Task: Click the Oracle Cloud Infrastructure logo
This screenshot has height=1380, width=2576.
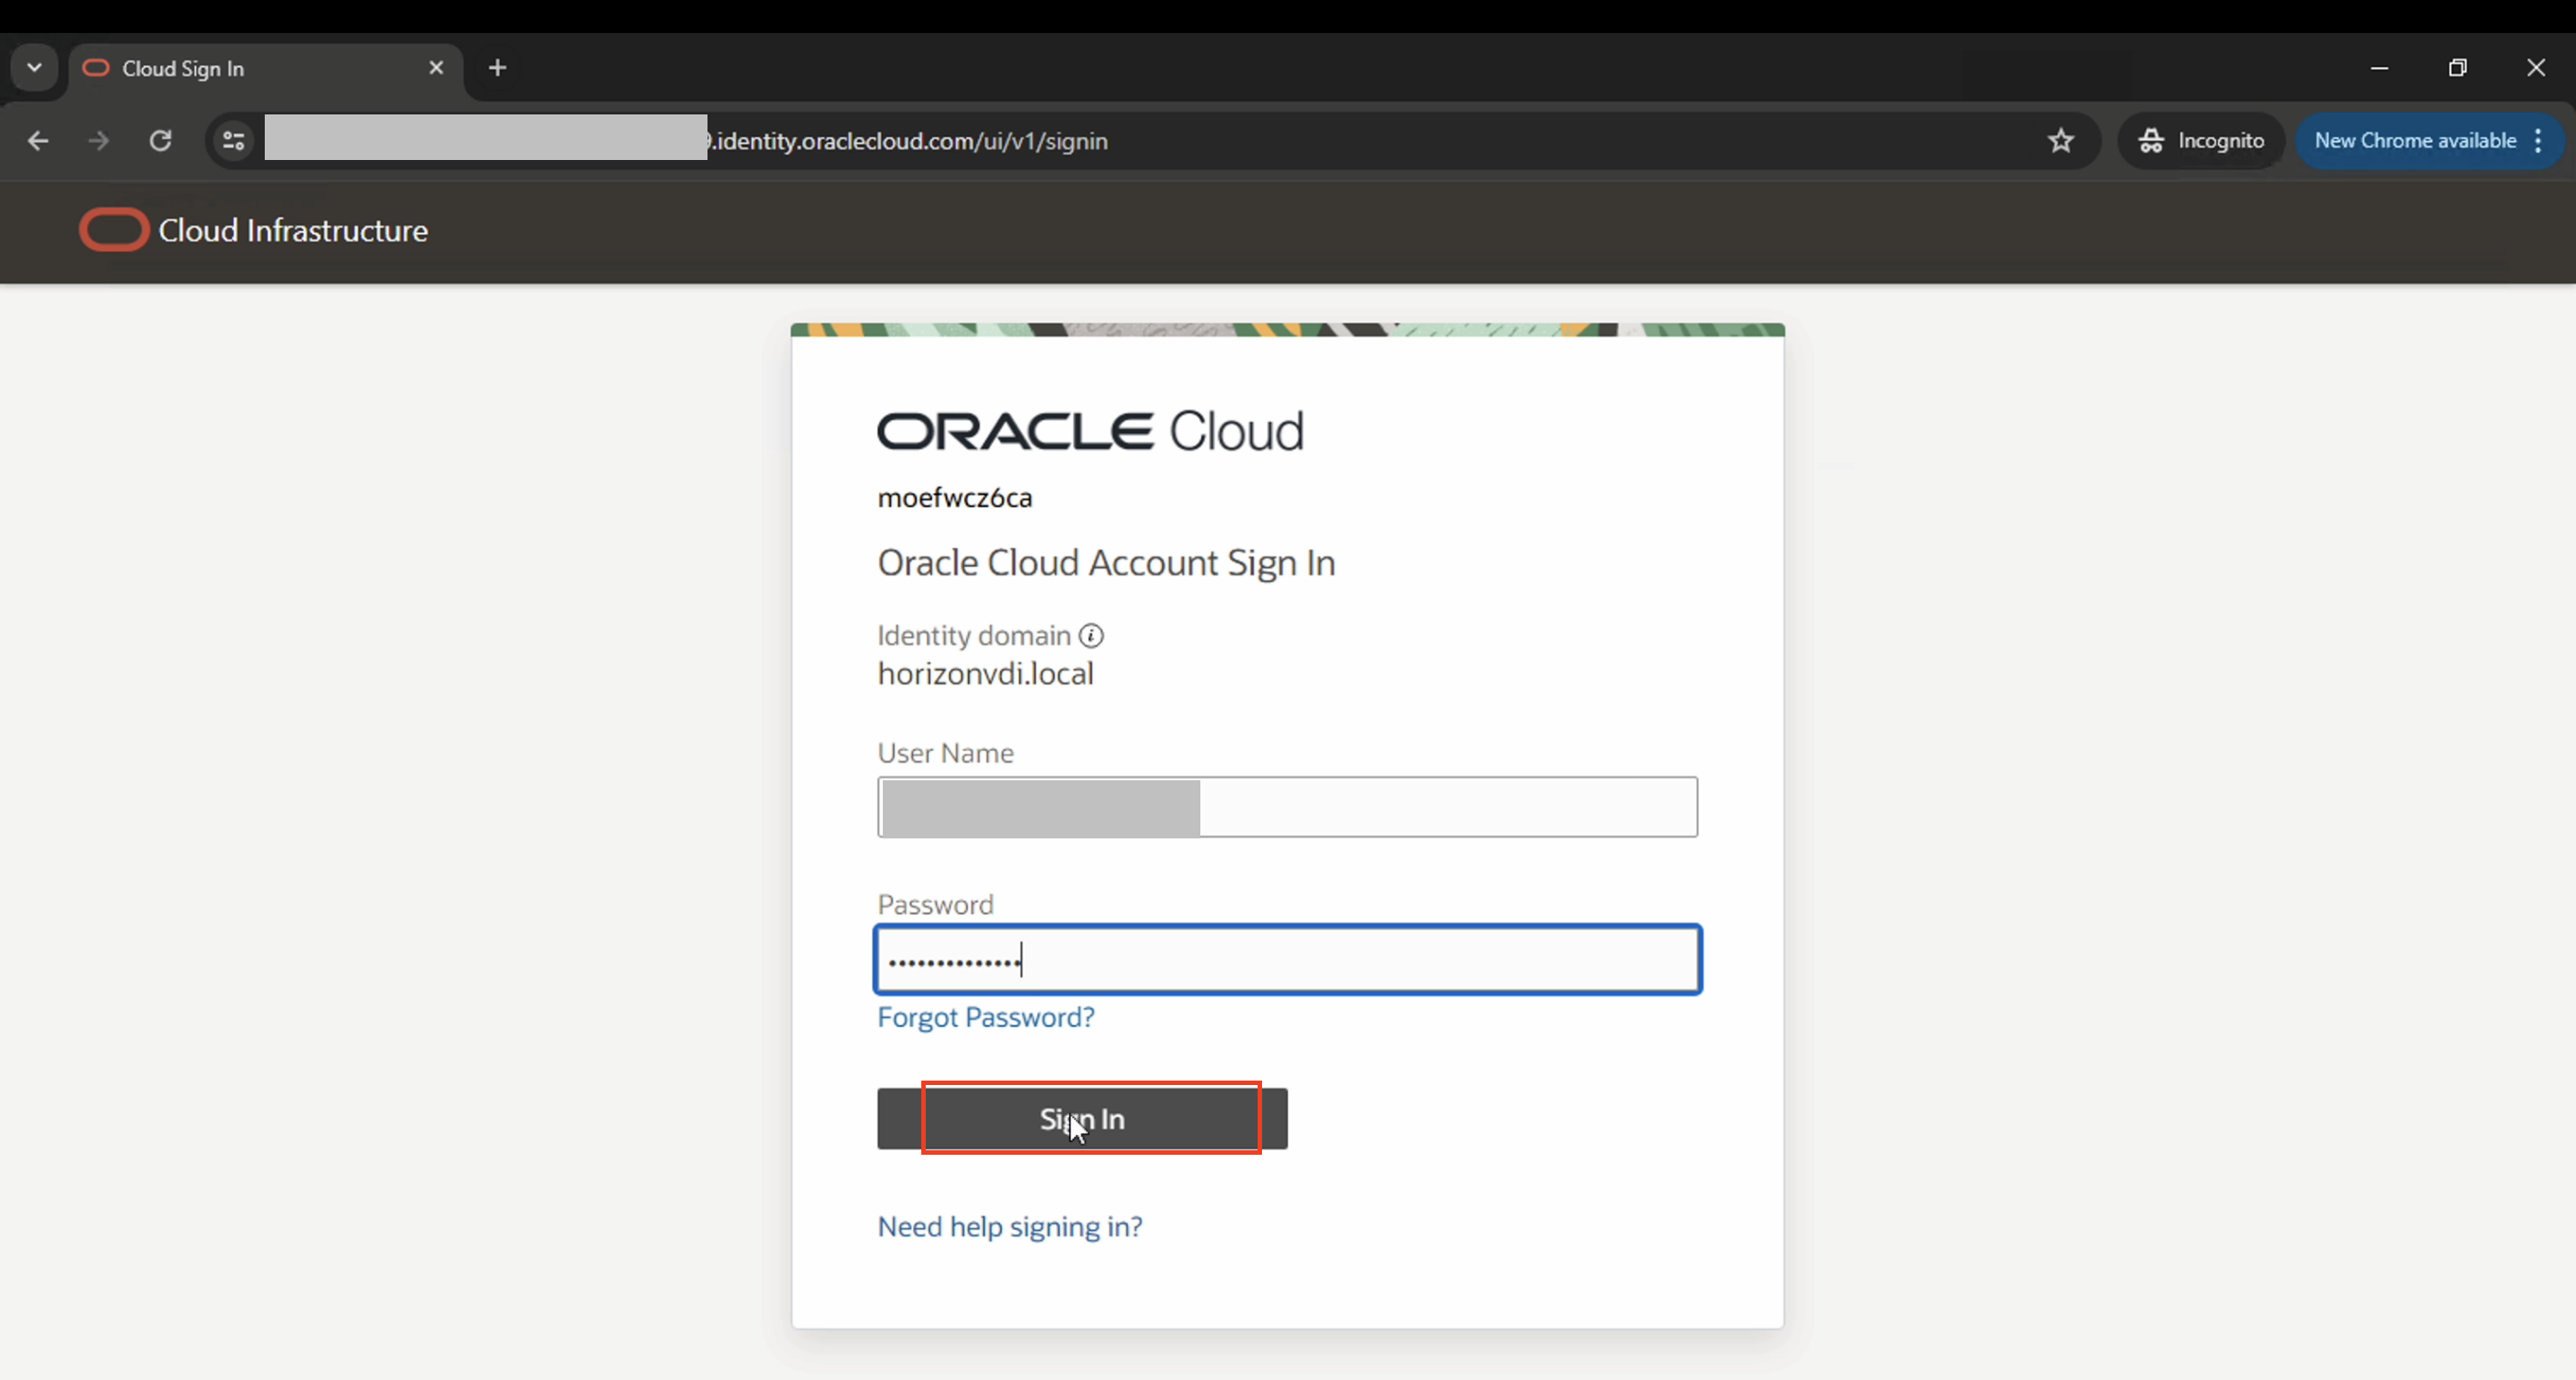Action: point(114,230)
